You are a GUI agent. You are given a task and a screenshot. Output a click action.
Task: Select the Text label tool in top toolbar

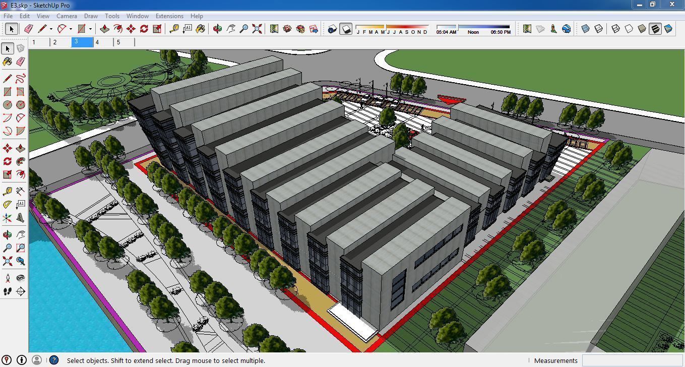pos(187,29)
